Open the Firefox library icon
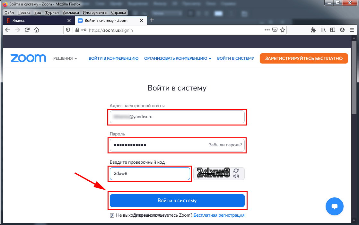This screenshot has height=225, width=359. click(x=323, y=30)
